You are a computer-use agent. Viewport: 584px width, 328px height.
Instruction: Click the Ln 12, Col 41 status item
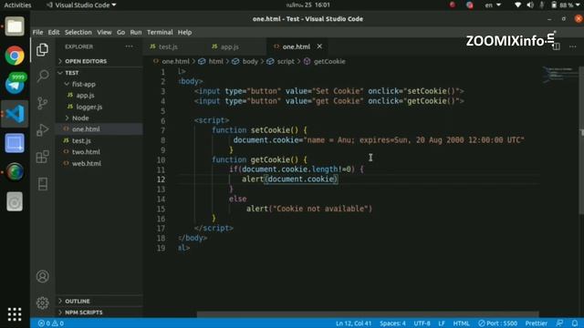pos(353,323)
